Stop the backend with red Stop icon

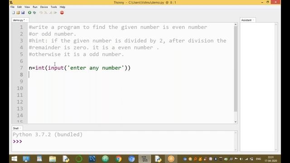[x=62, y=13]
